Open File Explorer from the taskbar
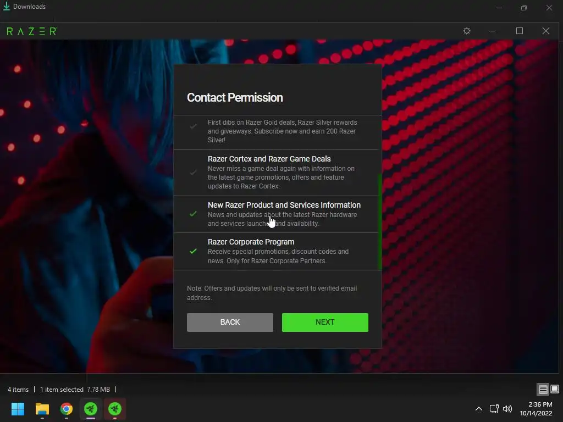 click(x=42, y=409)
